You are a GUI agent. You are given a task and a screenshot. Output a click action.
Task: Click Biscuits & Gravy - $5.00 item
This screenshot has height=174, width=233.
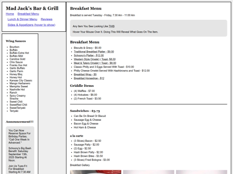click(88, 48)
